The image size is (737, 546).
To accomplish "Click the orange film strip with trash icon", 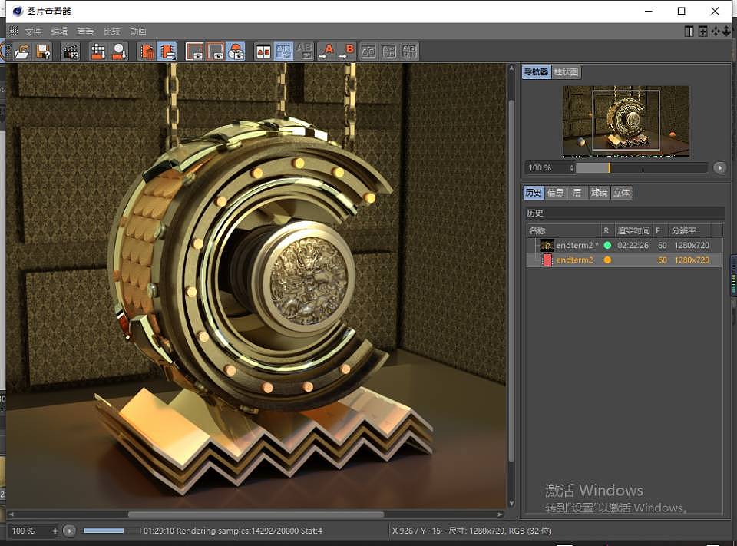I will coord(146,51).
